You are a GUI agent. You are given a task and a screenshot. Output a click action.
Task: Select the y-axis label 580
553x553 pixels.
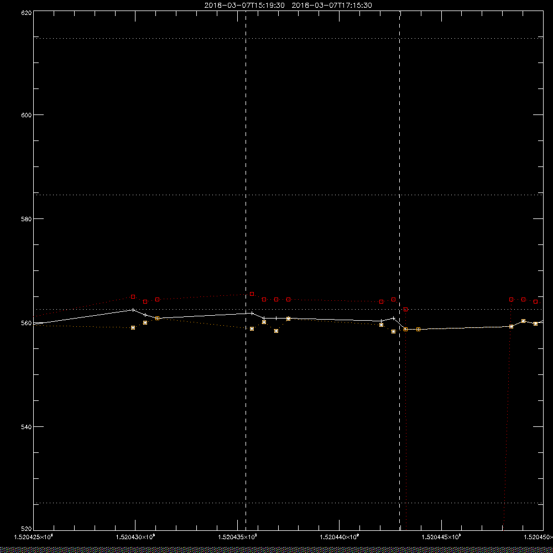pyautogui.click(x=27, y=218)
